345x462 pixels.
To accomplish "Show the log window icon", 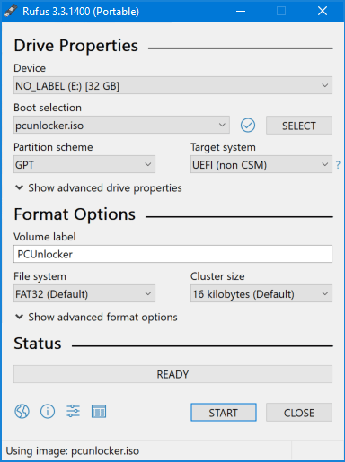I will [x=99, y=412].
